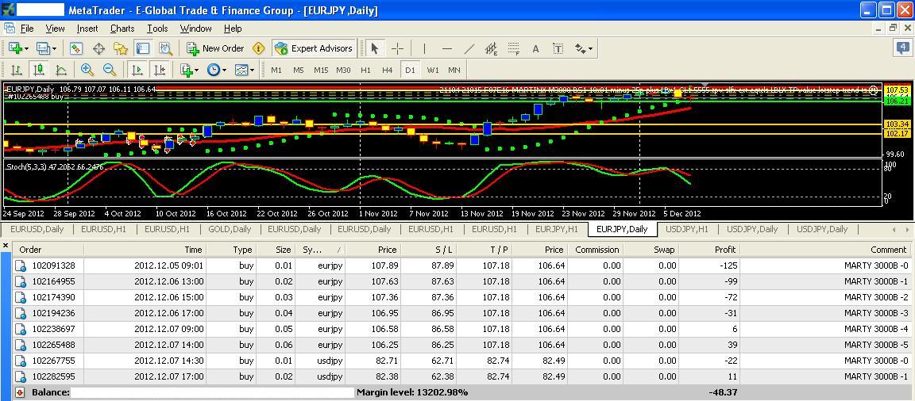Sort orders by Profit column header
The width and height of the screenshot is (915, 401).
pos(709,250)
